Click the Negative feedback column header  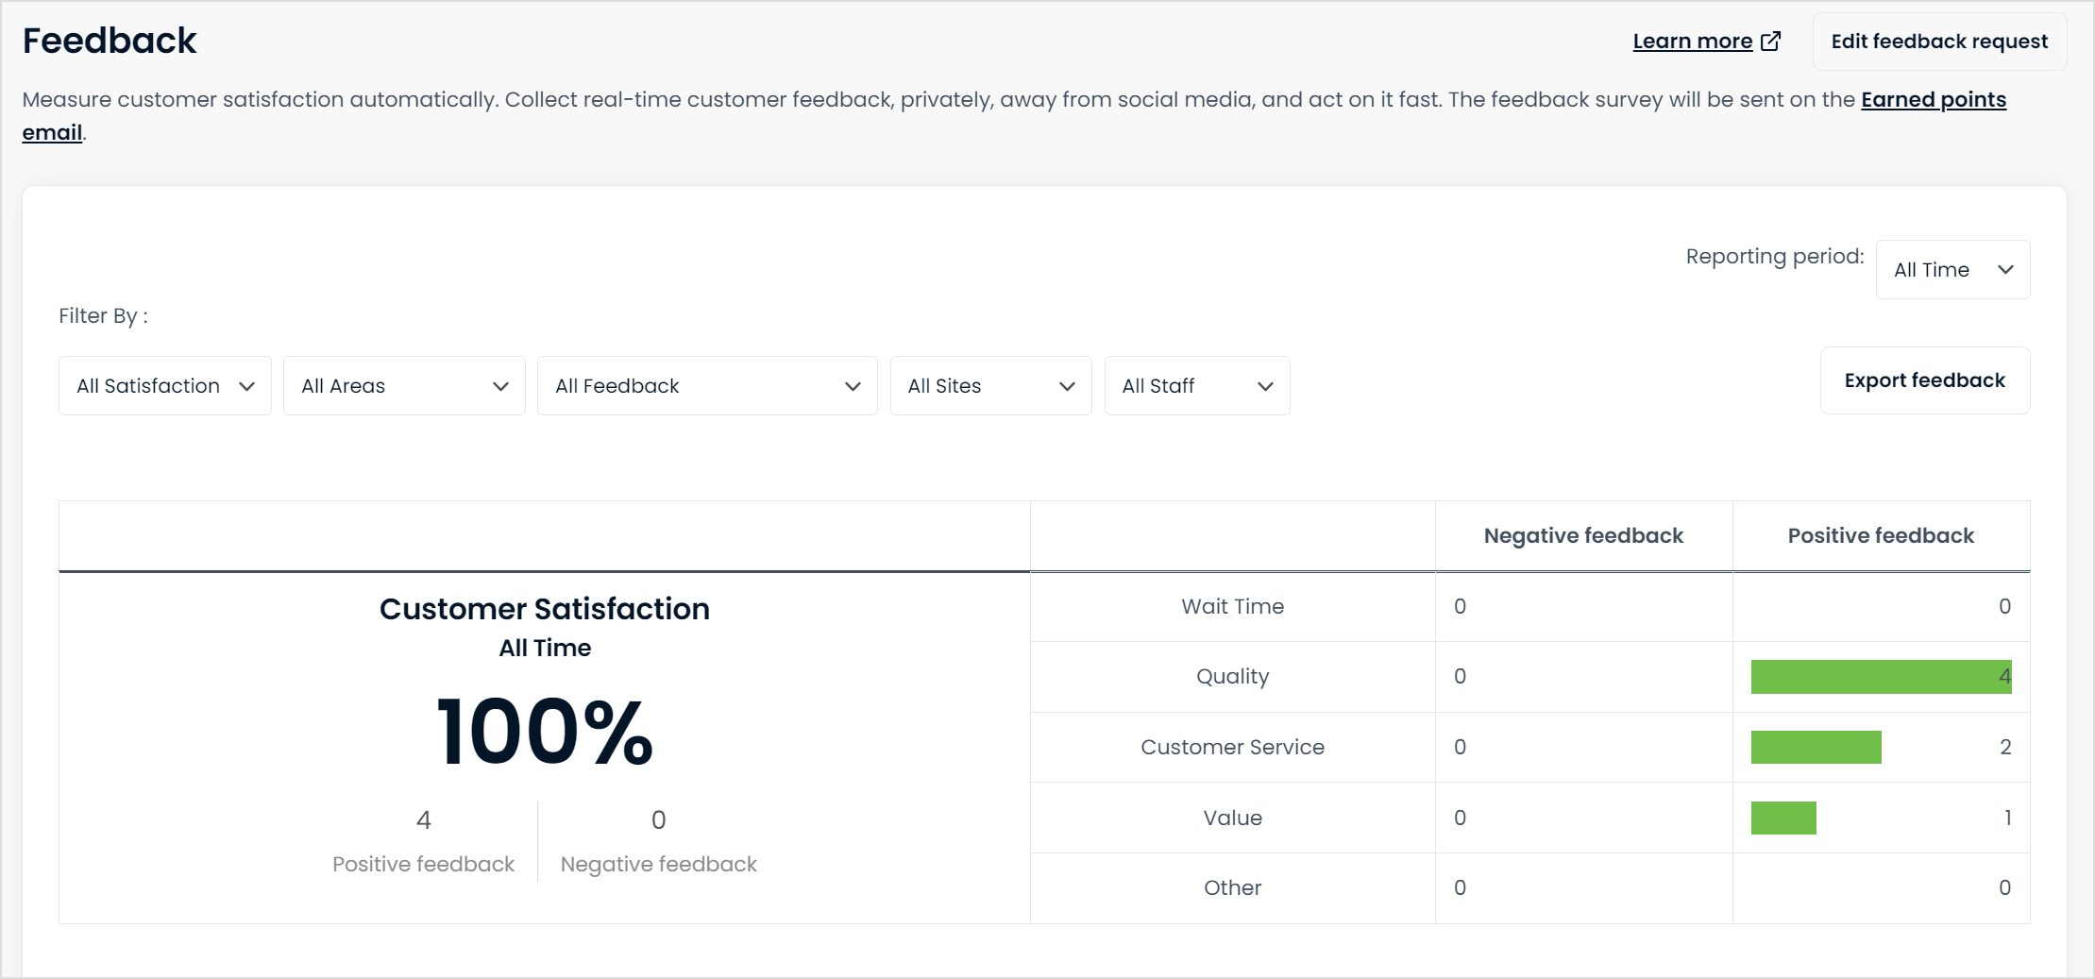1583,536
